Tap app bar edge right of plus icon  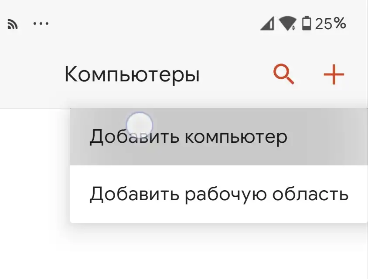[358, 75]
